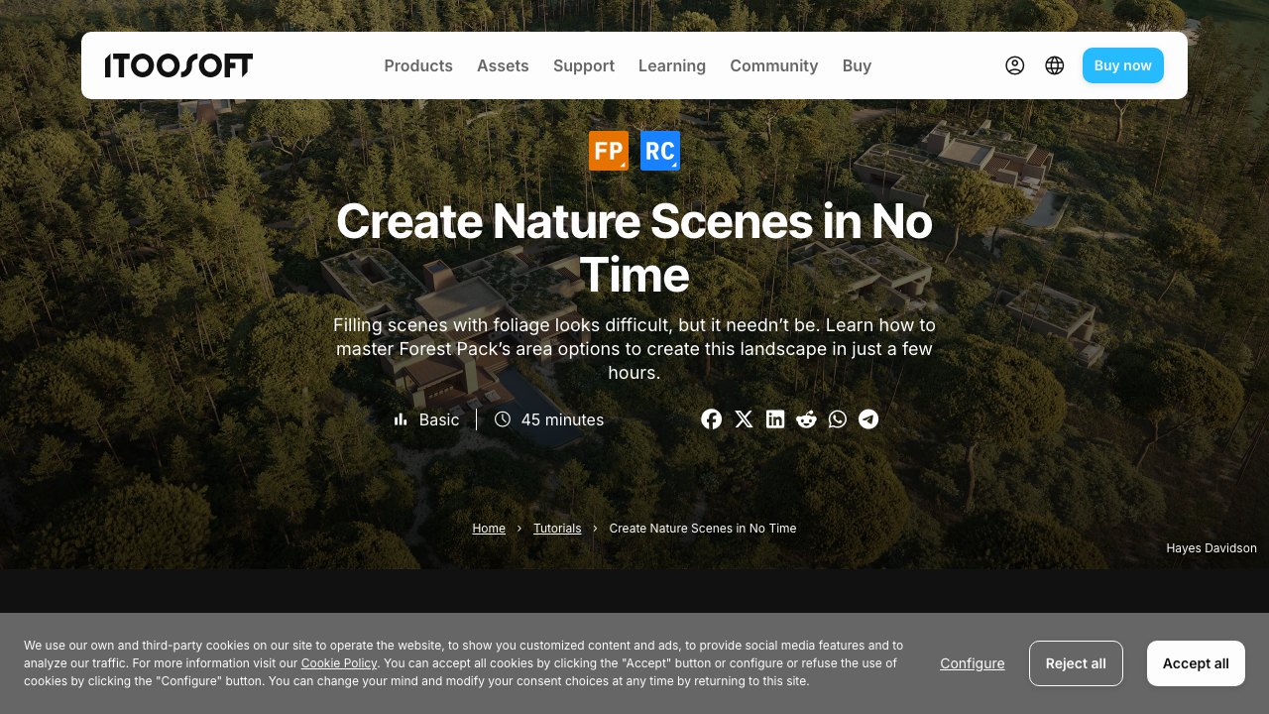Click the difficulty bar chart icon
Image resolution: width=1269 pixels, height=714 pixels.
point(401,419)
